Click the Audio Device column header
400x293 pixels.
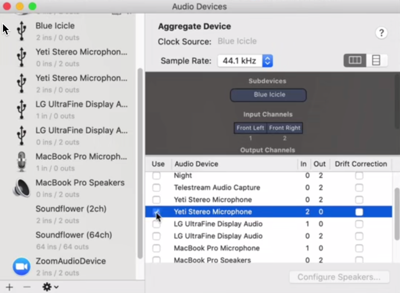point(235,164)
